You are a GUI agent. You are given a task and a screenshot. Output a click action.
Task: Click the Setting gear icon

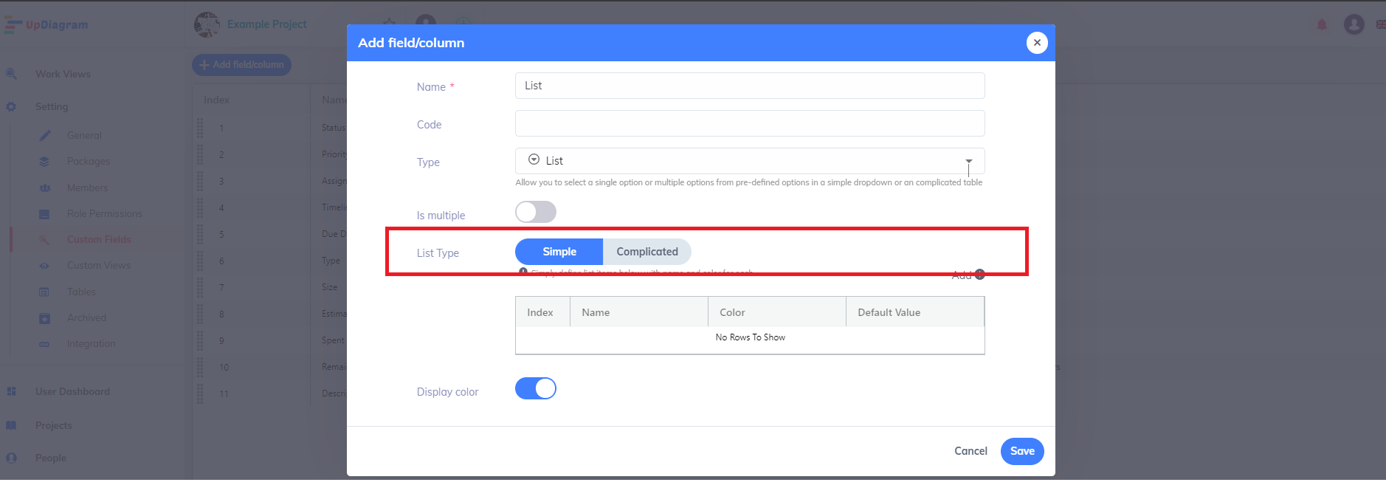click(x=11, y=107)
